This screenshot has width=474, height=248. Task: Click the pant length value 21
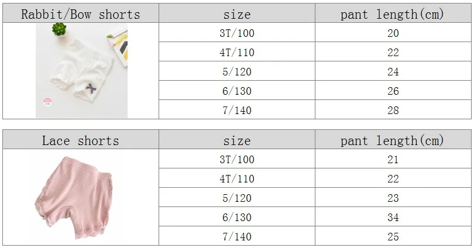pos(393,159)
